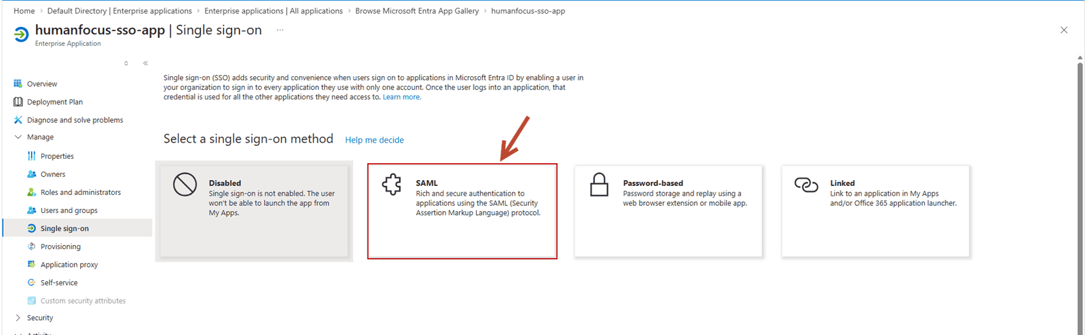Click the Overview grid icon in sidebar

pyautogui.click(x=18, y=83)
